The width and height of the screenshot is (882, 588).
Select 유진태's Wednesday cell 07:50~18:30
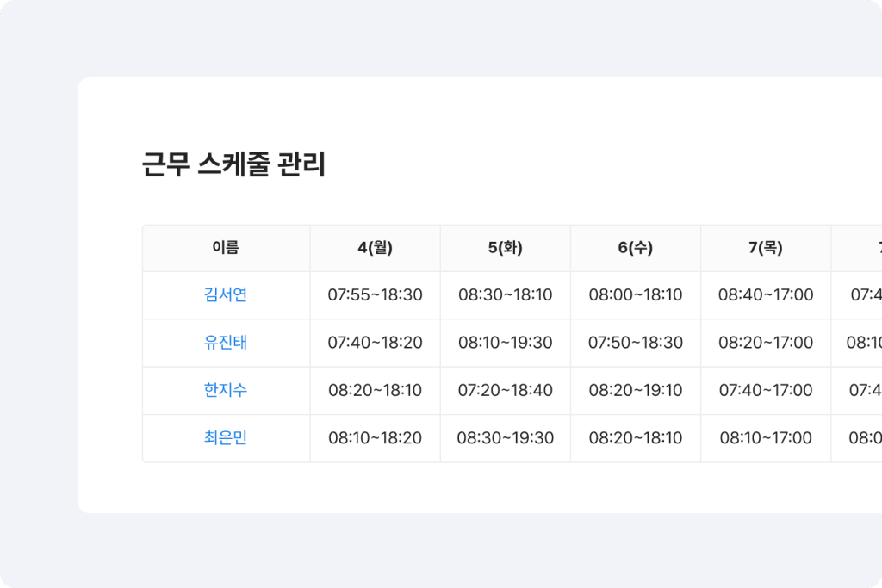636,343
